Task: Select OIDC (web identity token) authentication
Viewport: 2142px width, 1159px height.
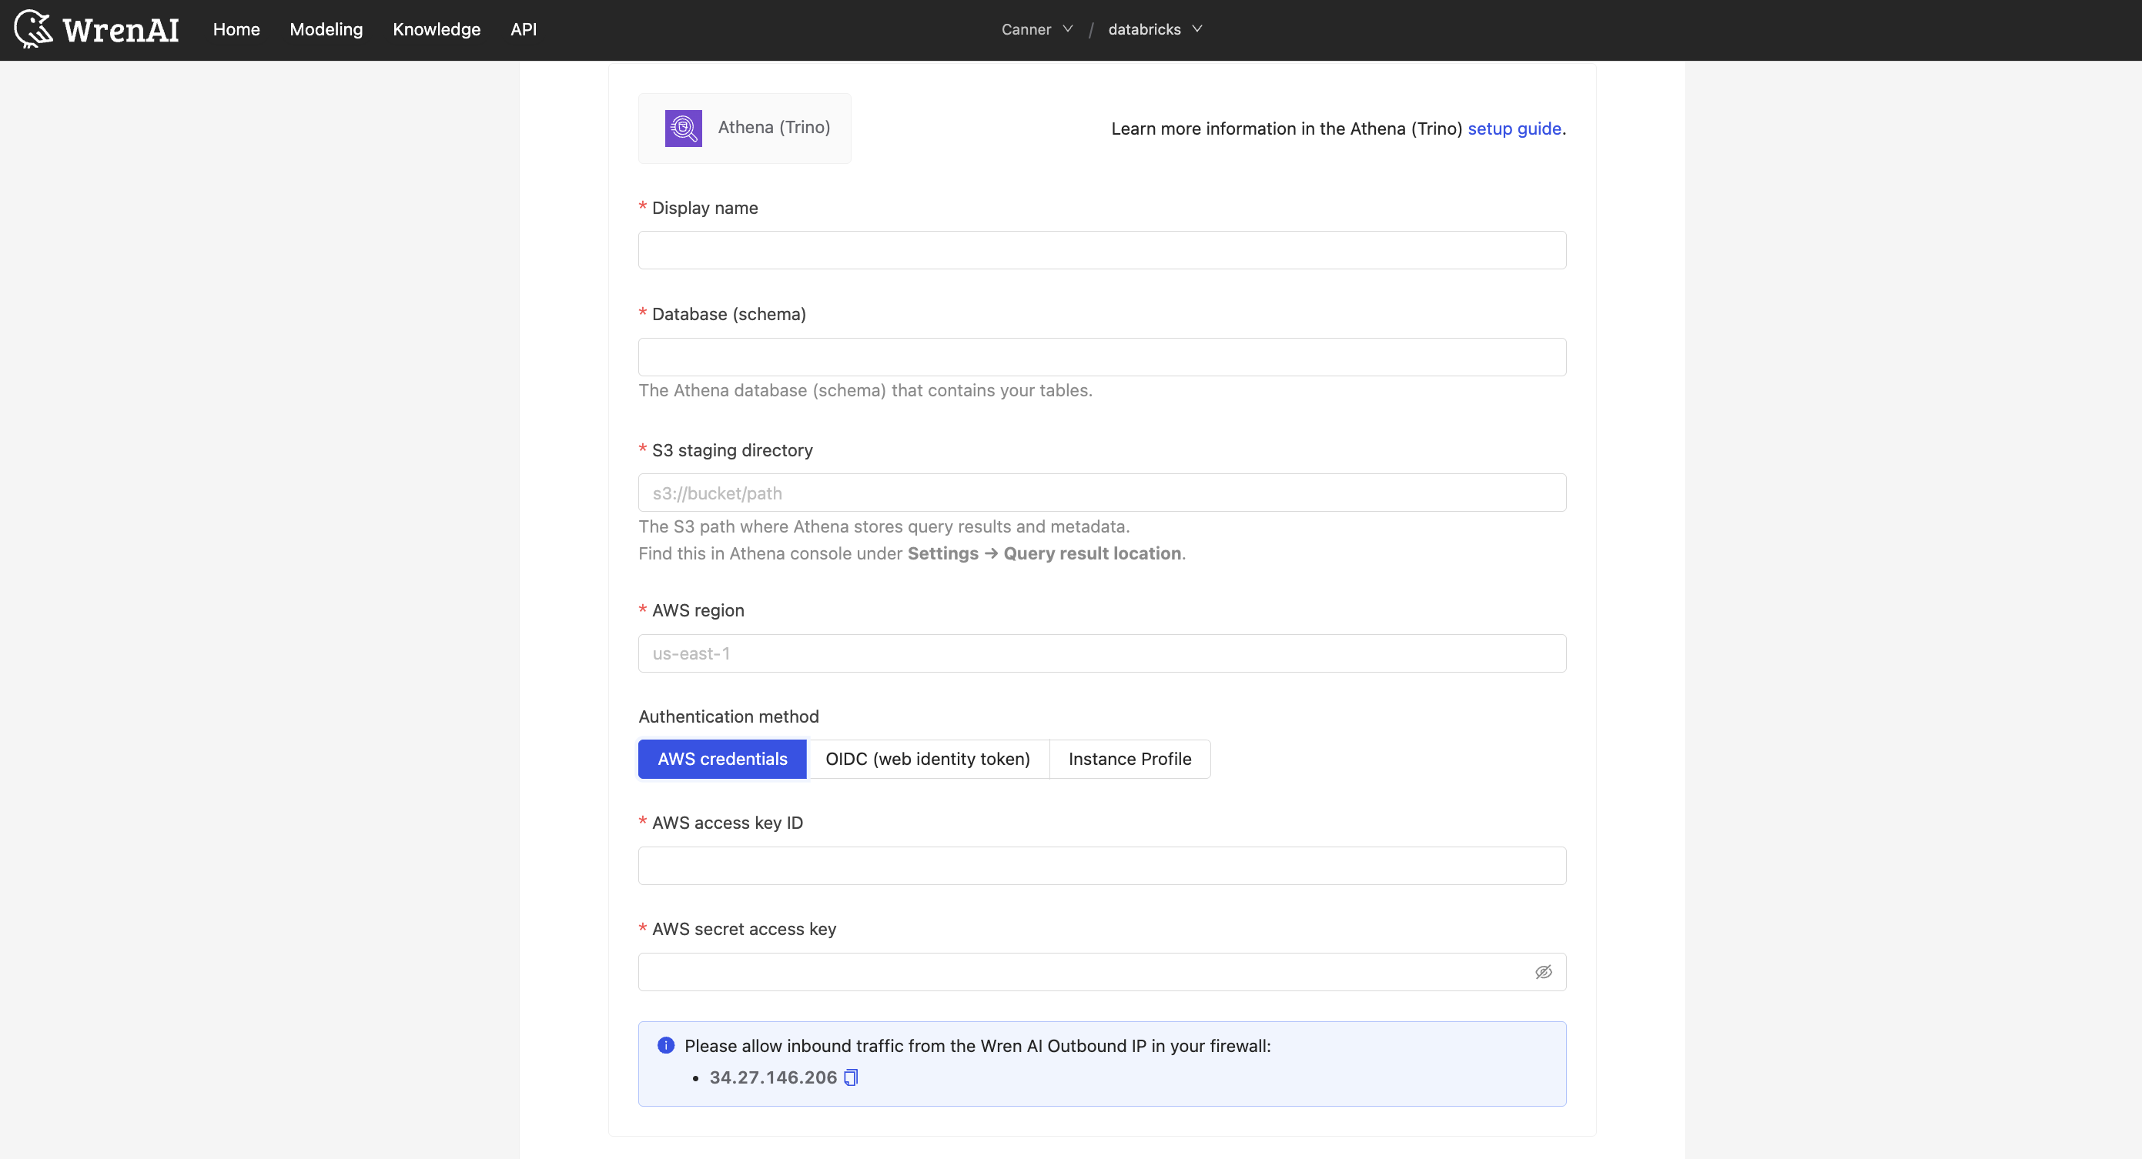Action: (927, 758)
